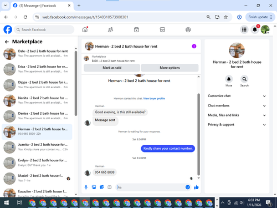Viewport: 277px width, 208px height.
Task: Open a new browser tab
Action: (x=79, y=6)
